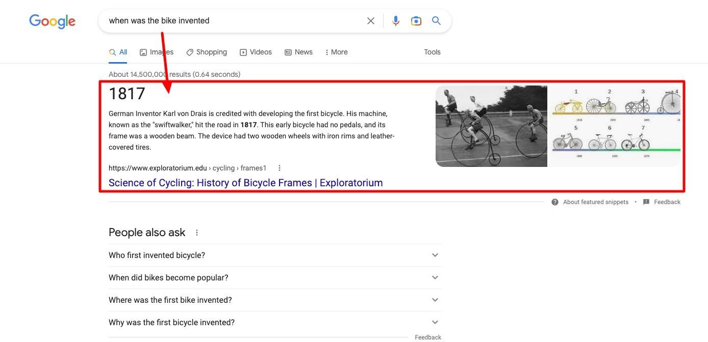Open Science of Cycling Exploratorium link
Viewport: 708px width, 342px height.
click(x=245, y=183)
